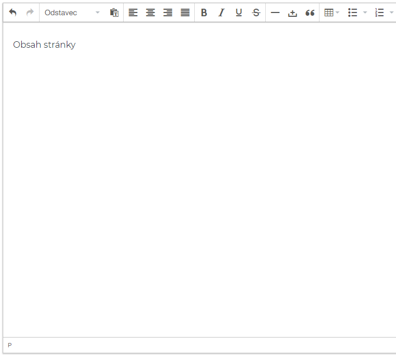Image resolution: width=396 pixels, height=356 pixels.
Task: Open the table insert menu
Action: coord(331,12)
